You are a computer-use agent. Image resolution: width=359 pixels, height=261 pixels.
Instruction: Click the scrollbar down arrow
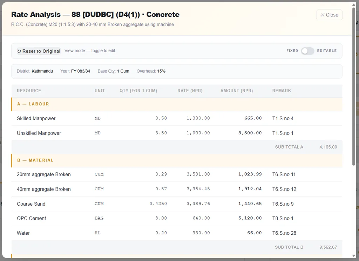click(354, 256)
